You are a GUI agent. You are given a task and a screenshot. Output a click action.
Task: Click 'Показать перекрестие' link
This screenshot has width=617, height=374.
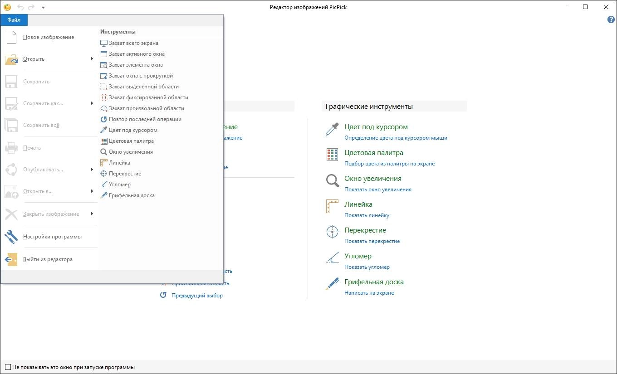(372, 241)
